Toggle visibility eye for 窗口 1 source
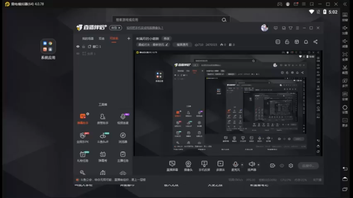 78,47
